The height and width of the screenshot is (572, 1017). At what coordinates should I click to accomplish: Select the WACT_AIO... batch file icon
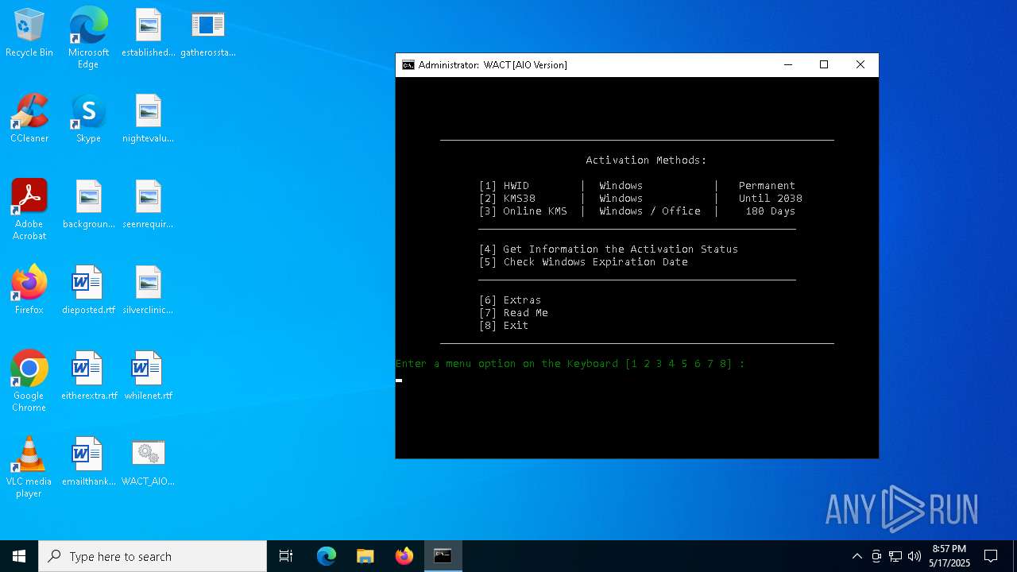[x=148, y=462]
